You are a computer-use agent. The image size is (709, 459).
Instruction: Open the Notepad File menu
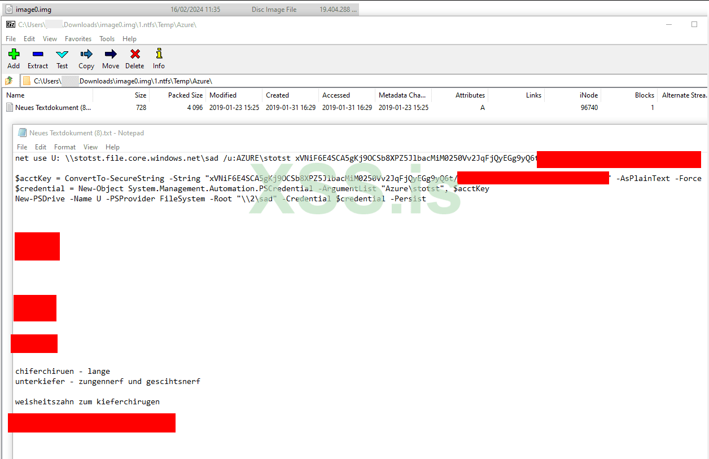22,147
